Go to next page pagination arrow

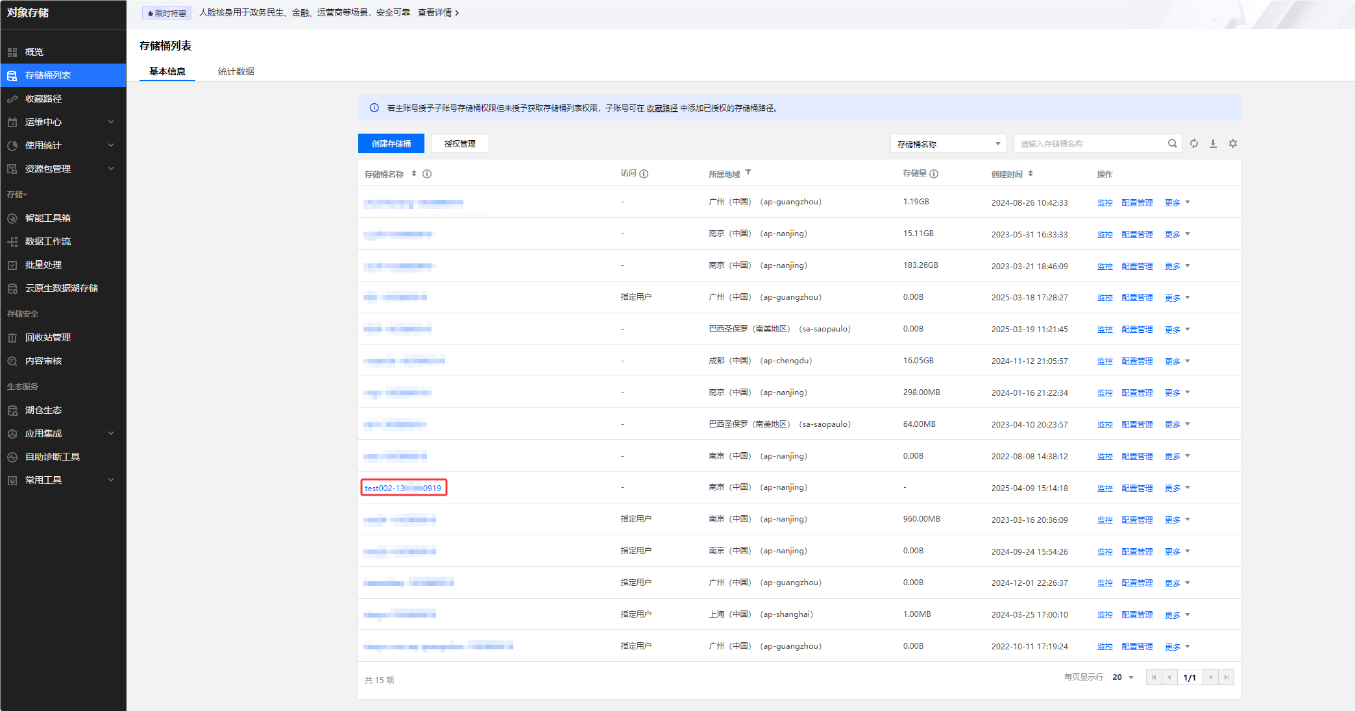pyautogui.click(x=1211, y=677)
